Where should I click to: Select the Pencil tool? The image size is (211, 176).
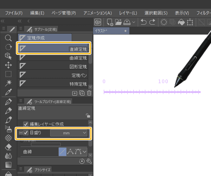(x=8, y=111)
